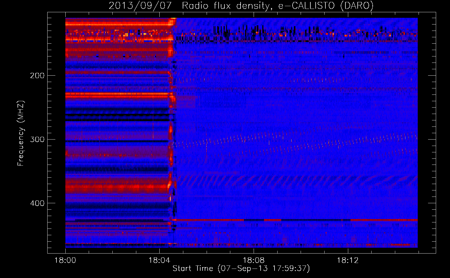Click the 18:00 time tick label
This screenshot has width=450, height=278.
coord(65,260)
